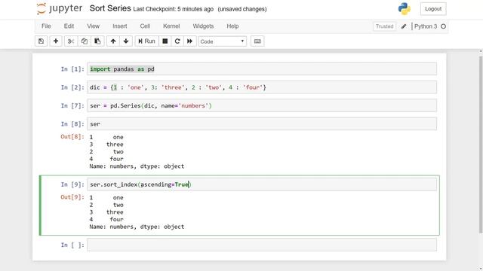This screenshot has width=483, height=271.
Task: Click the vertical page scrollbar
Action: [481, 145]
